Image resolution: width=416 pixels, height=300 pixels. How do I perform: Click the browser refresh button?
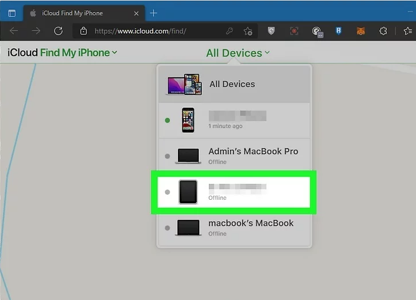click(58, 31)
